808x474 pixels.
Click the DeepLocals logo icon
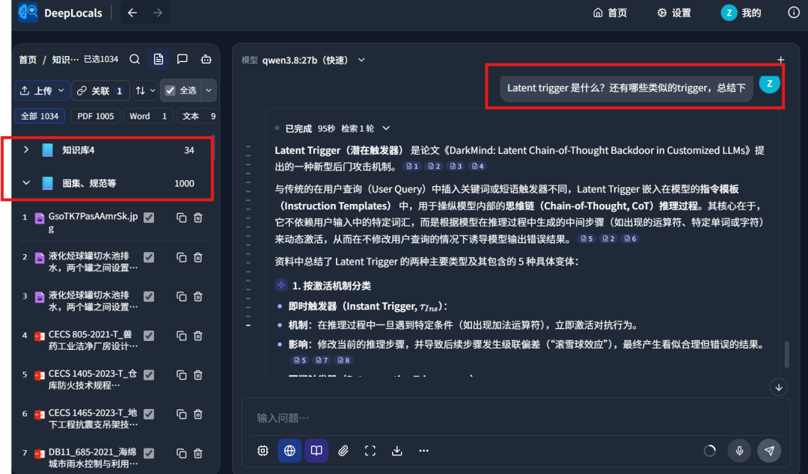(28, 12)
